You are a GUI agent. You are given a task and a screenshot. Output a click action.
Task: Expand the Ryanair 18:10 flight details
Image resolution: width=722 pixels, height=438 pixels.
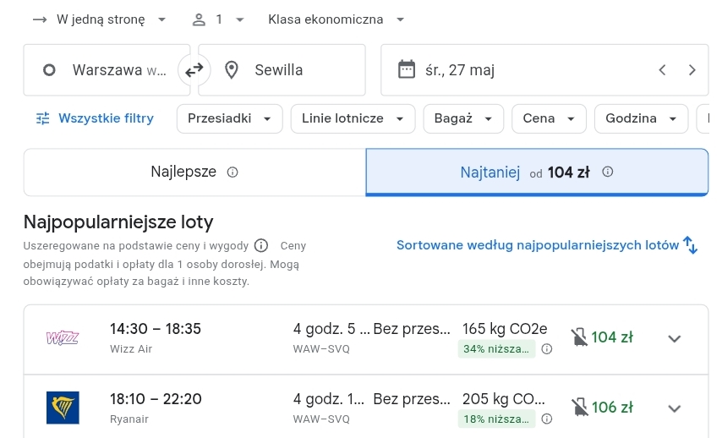674,408
